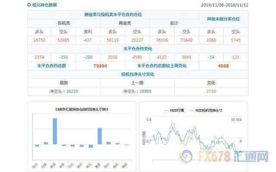Click the 0.7 left axis label
The width and height of the screenshot is (276, 172).
(149, 141)
